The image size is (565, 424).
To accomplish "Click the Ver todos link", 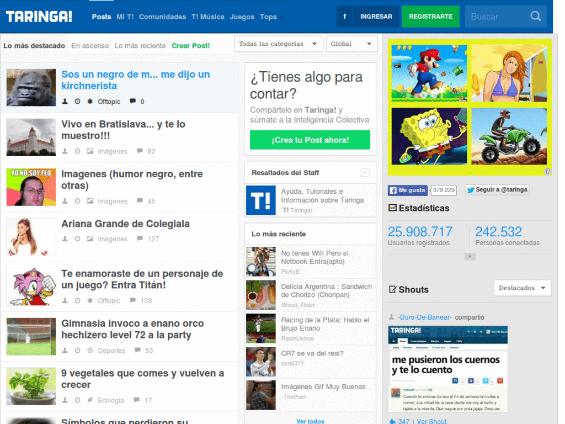I will click(310, 421).
